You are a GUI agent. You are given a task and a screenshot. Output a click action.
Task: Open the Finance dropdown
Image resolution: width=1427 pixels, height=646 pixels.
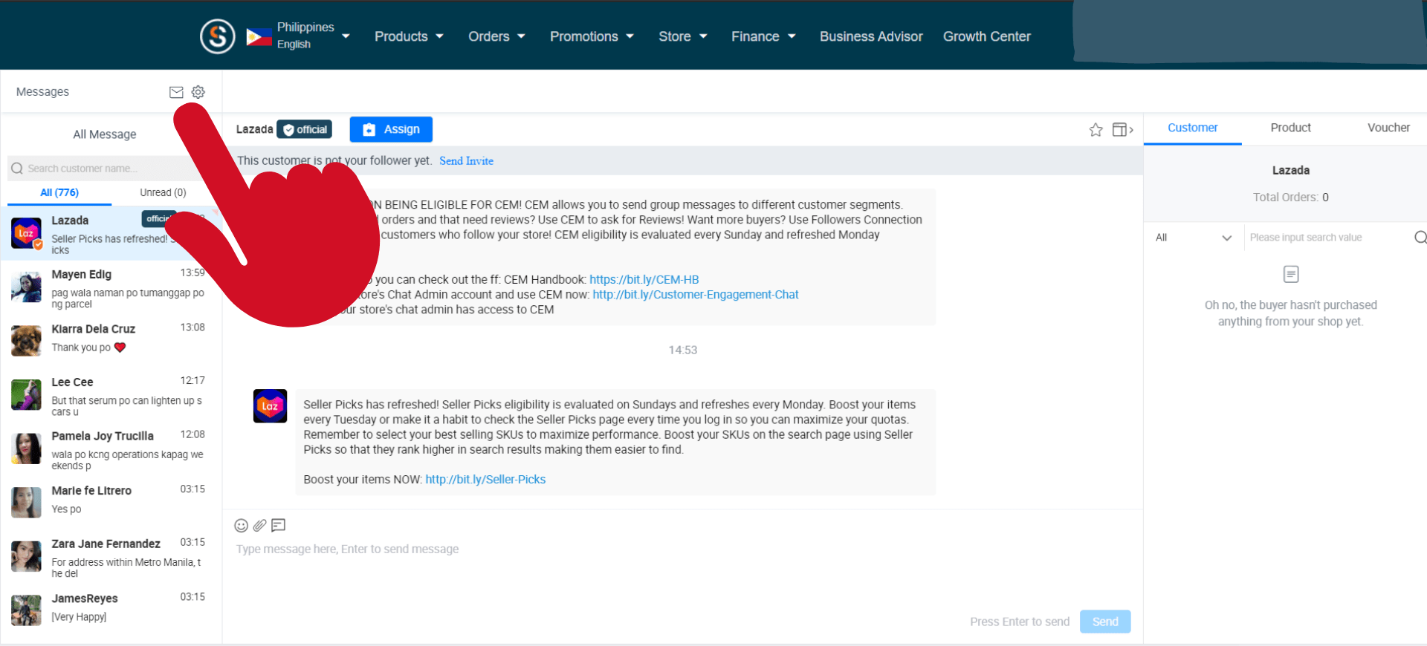pos(763,36)
